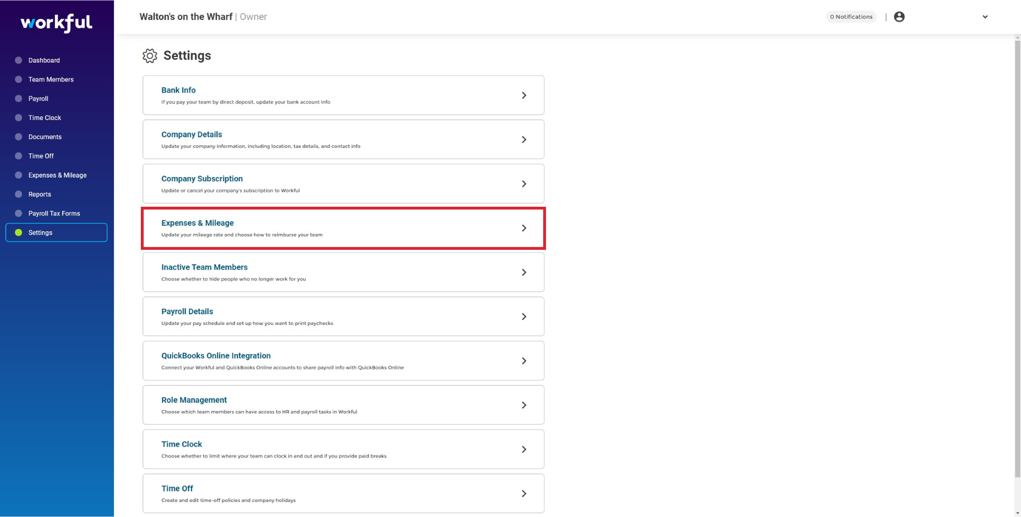The width and height of the screenshot is (1021, 517).
Task: Open Team Members in the sidebar
Action: point(51,79)
